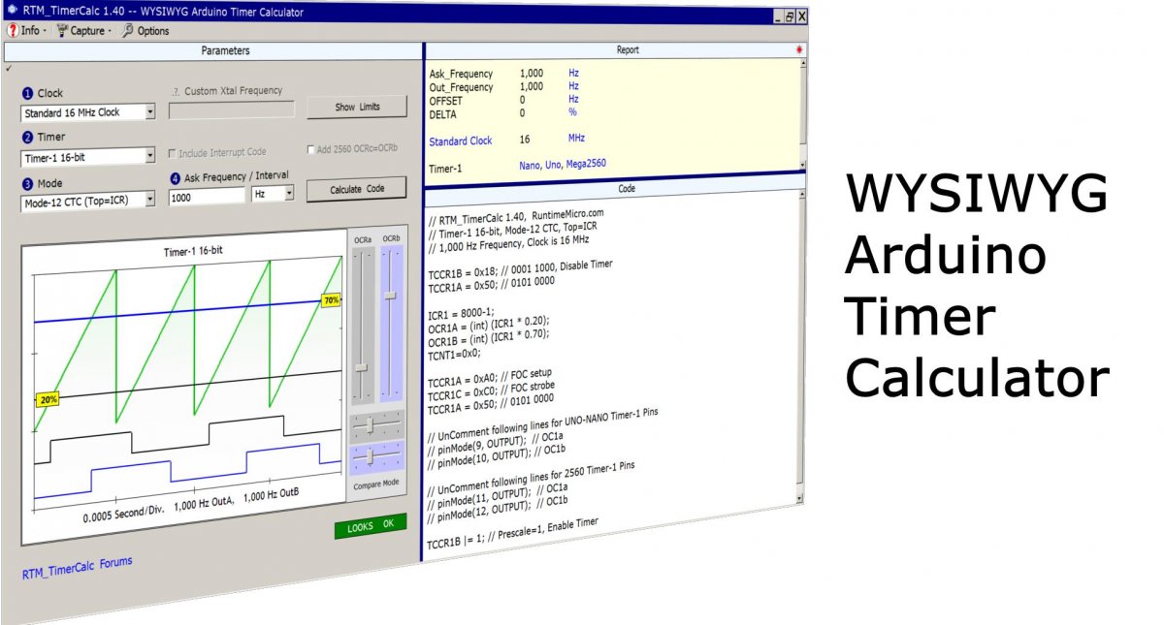
Task: Click the number 3 Mode step icon
Action: pos(28,182)
